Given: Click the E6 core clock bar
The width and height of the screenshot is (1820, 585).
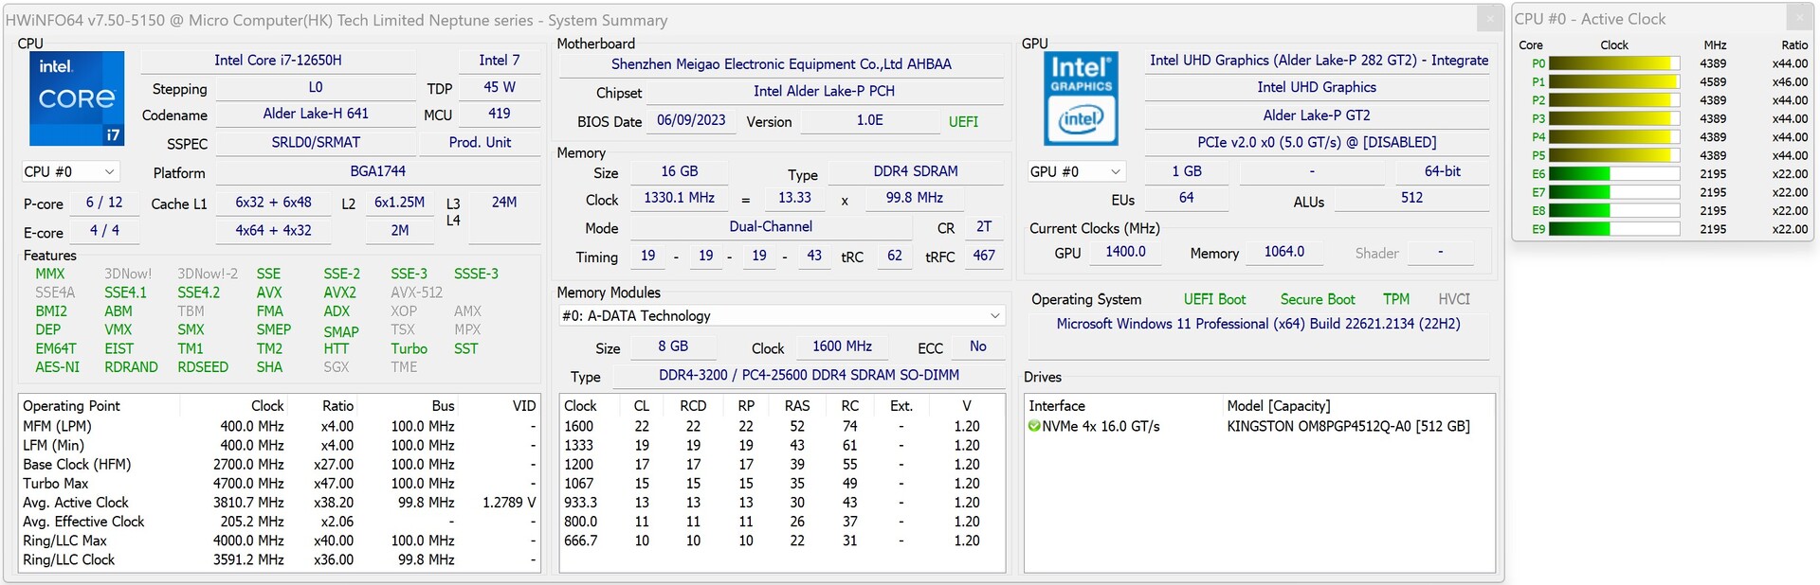Looking at the screenshot, I should 1613,174.
